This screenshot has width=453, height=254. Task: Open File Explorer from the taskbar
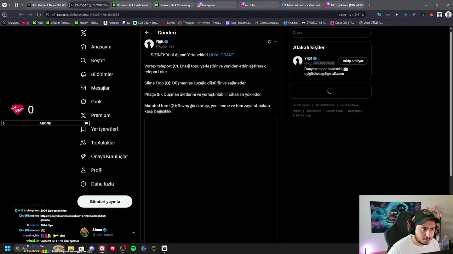tap(71, 248)
